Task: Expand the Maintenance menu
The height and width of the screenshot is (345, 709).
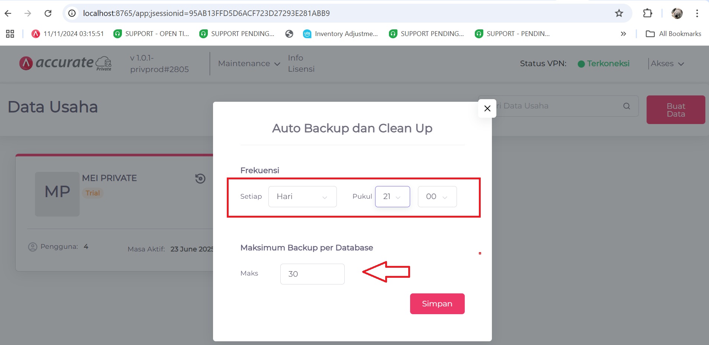Action: [x=249, y=64]
